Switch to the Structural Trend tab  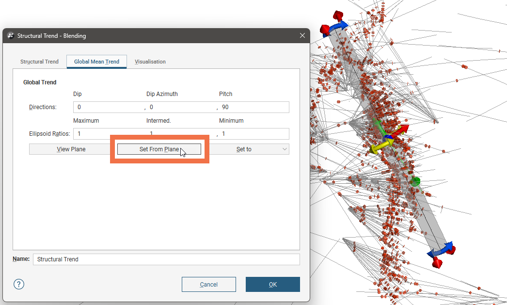click(x=39, y=62)
